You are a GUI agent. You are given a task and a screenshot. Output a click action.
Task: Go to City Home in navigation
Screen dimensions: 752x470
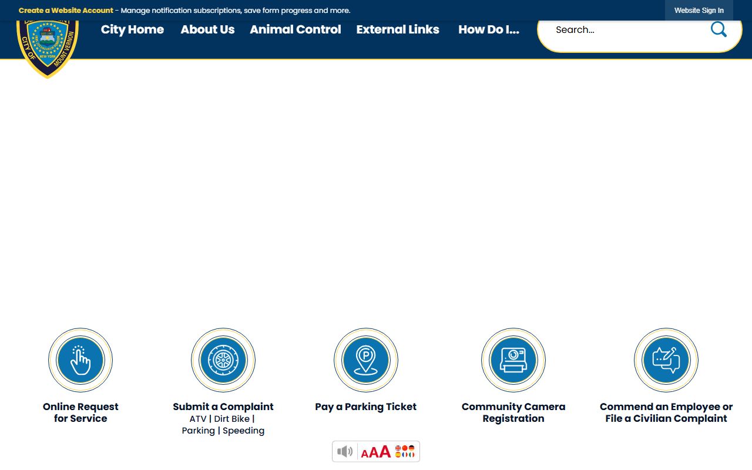pyautogui.click(x=132, y=29)
